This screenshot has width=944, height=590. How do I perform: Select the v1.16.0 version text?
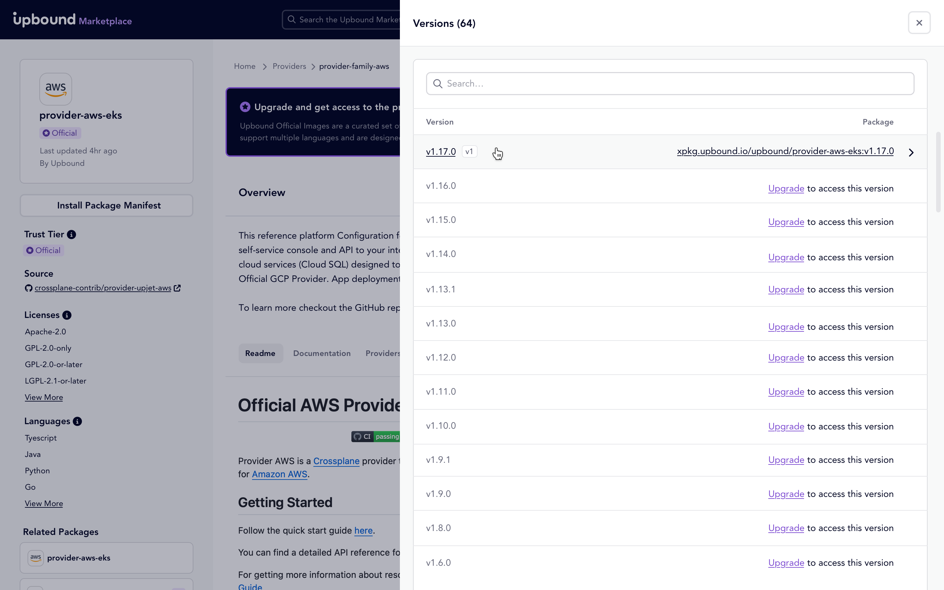click(441, 186)
